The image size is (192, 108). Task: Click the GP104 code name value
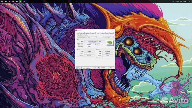click(x=89, y=45)
